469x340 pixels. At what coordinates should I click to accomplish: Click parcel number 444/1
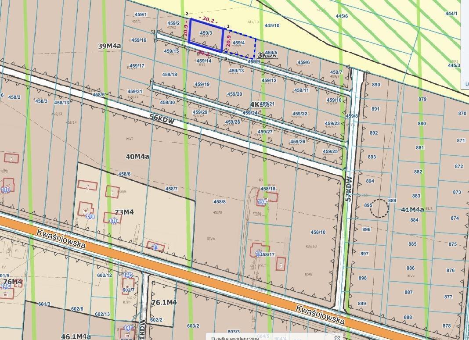tap(451, 14)
